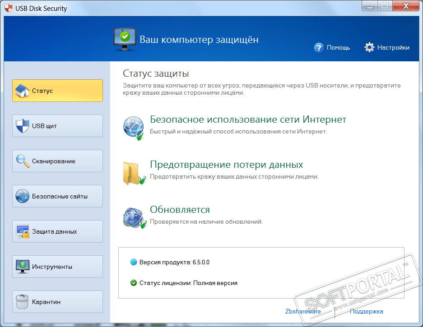
Task: Click the folder icon for data loss prevention
Action: (135, 173)
